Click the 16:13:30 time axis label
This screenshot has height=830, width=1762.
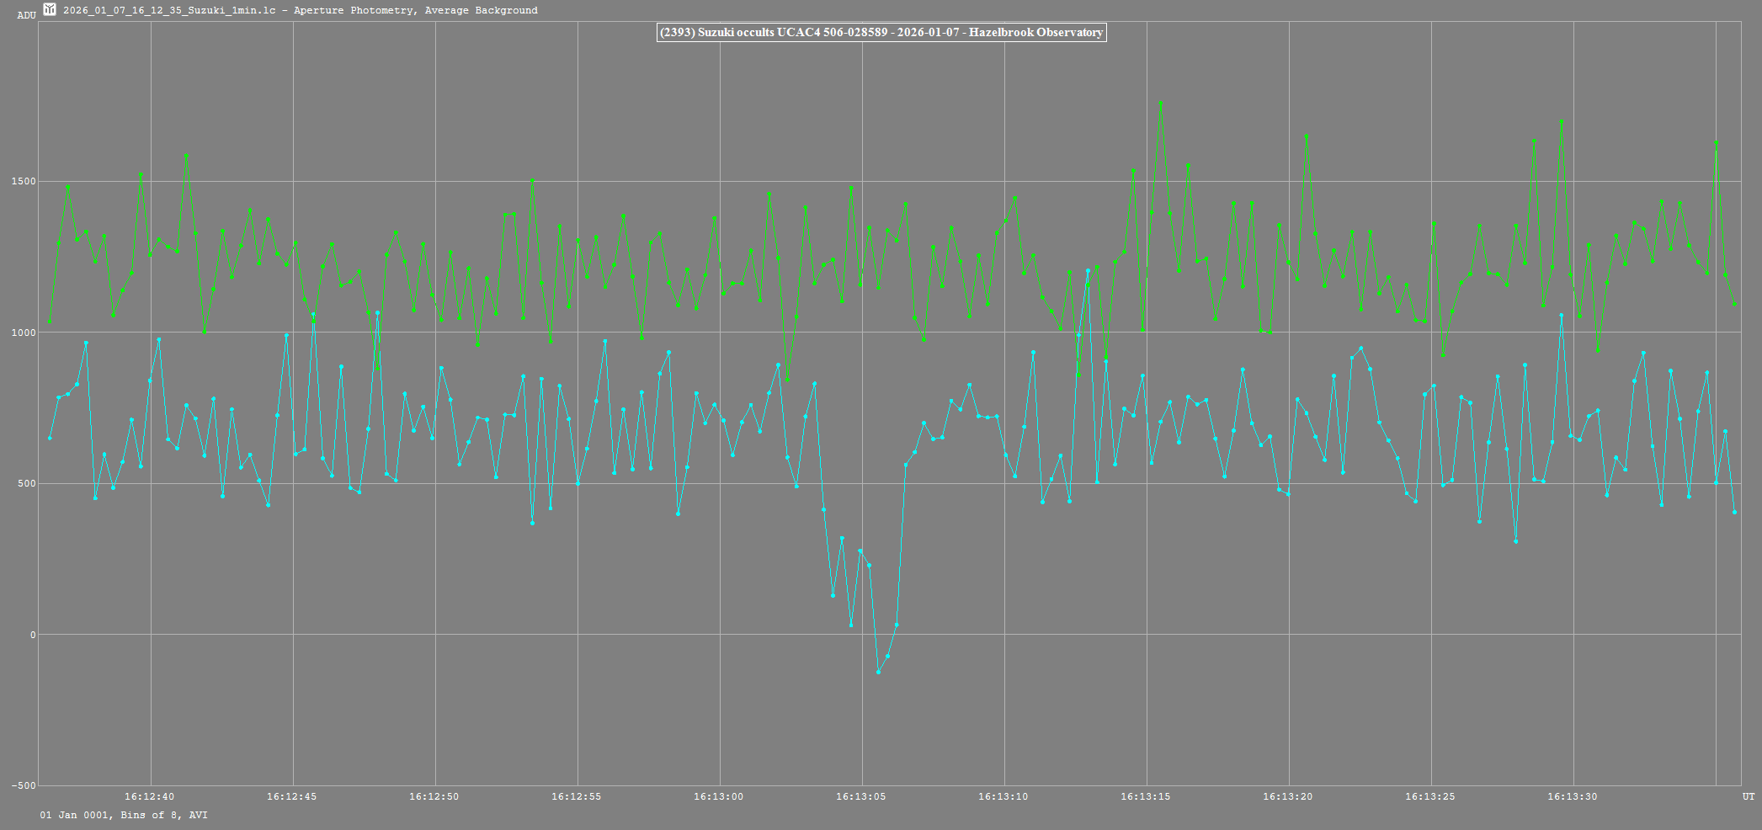[1573, 796]
